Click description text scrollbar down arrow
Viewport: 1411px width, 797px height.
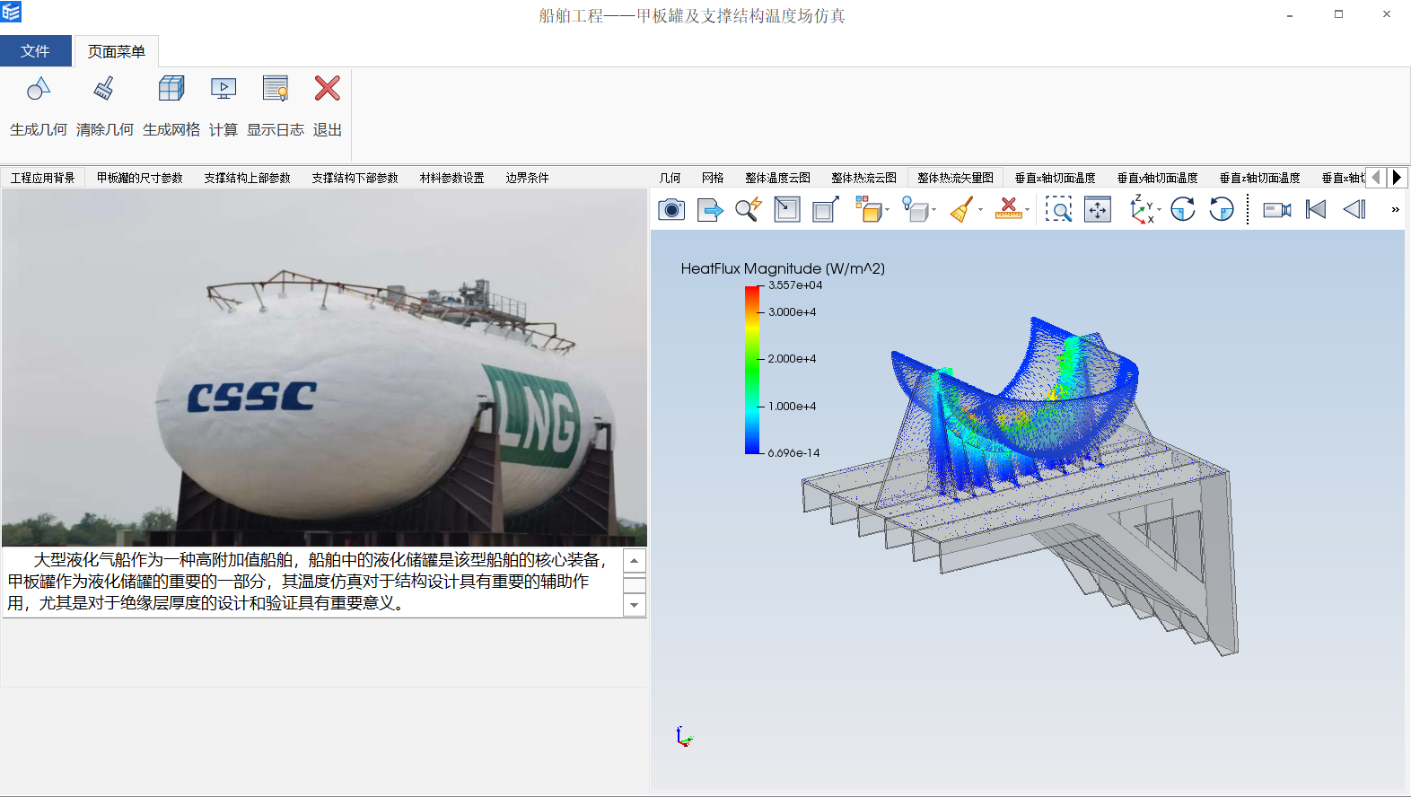pos(635,605)
